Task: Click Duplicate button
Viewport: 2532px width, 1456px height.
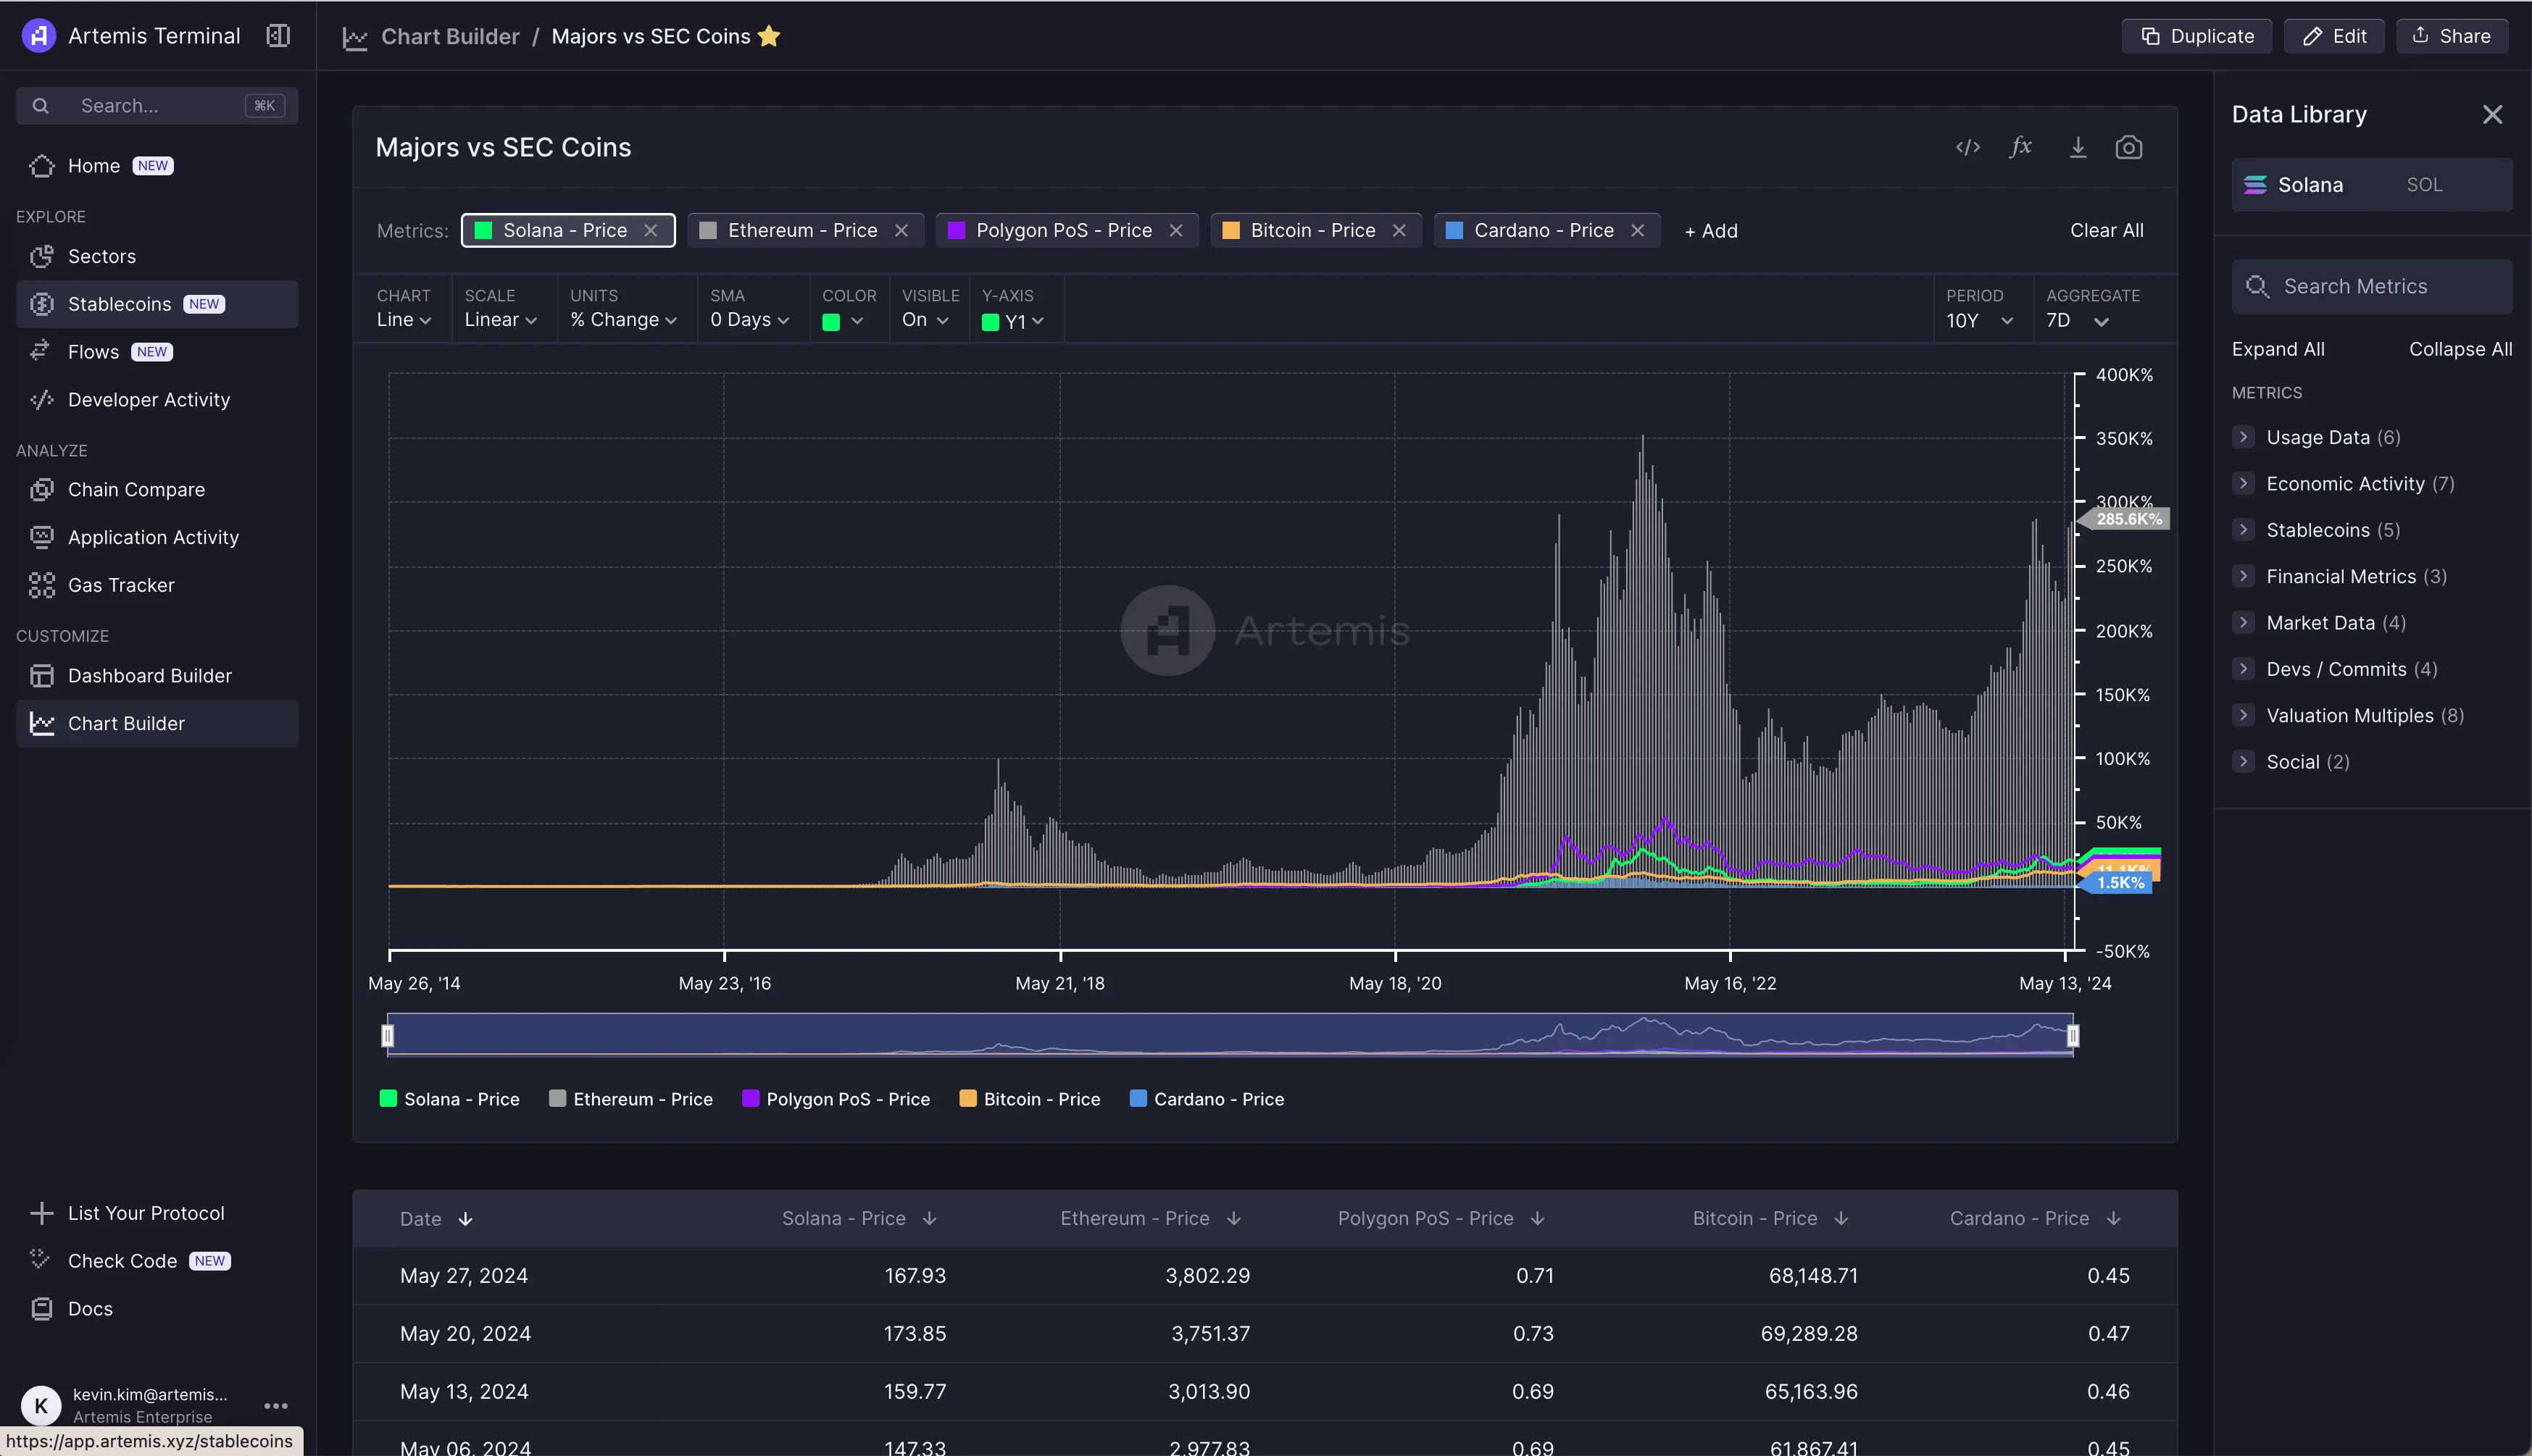Action: tap(2197, 36)
